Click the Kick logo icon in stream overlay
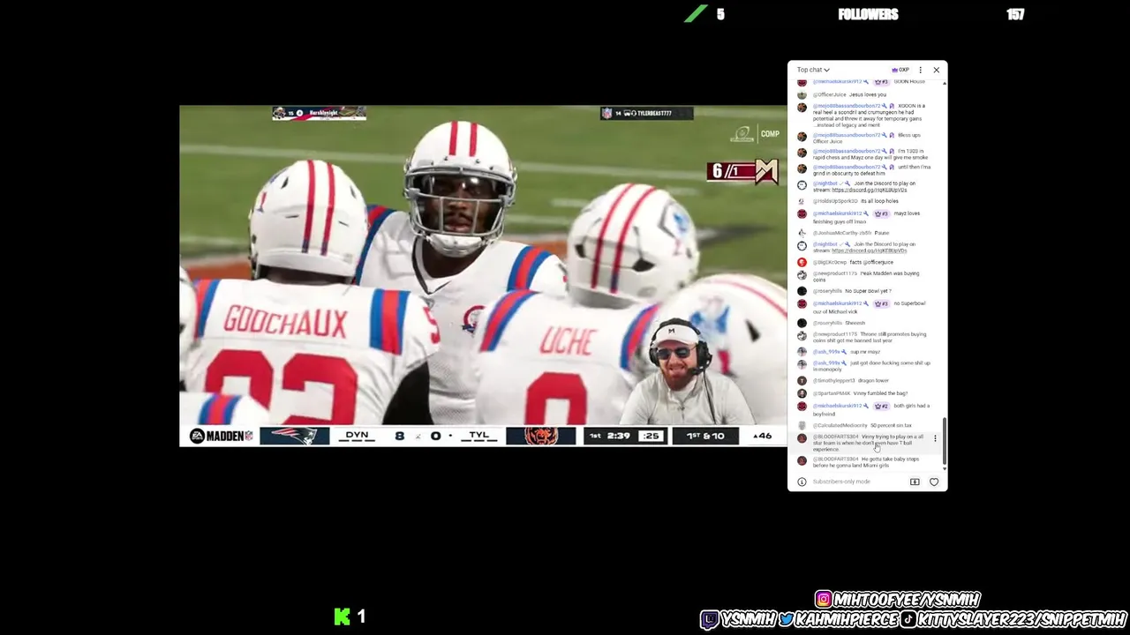 click(x=342, y=616)
